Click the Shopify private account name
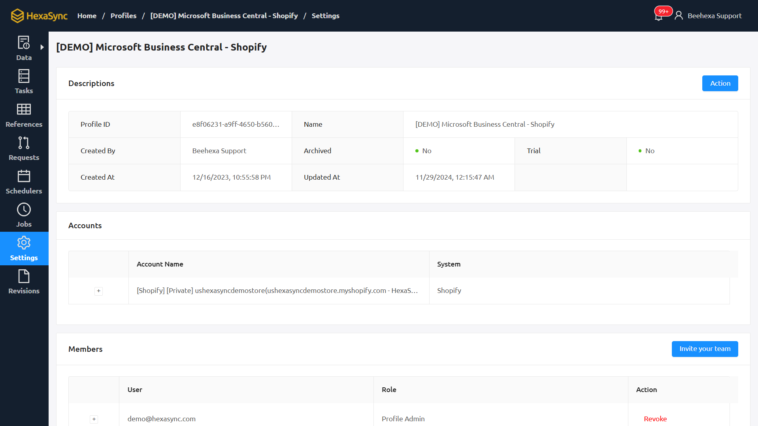 (x=277, y=291)
